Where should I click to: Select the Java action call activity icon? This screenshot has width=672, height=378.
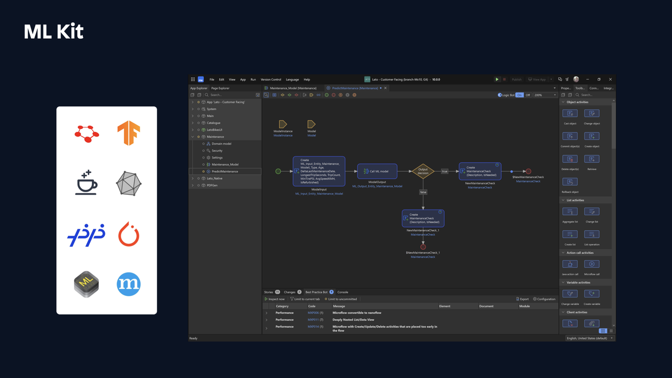570,264
